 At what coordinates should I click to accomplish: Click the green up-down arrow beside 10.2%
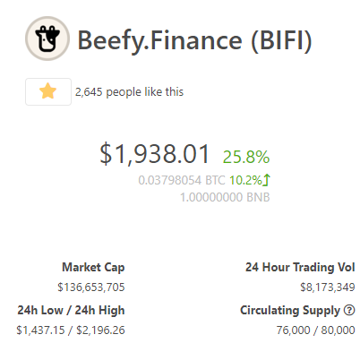pyautogui.click(x=267, y=180)
